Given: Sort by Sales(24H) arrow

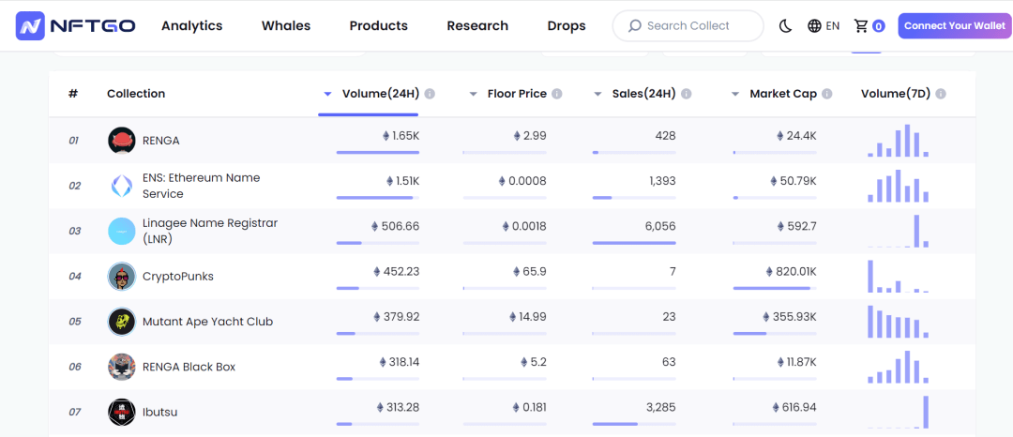Looking at the screenshot, I should point(597,94).
